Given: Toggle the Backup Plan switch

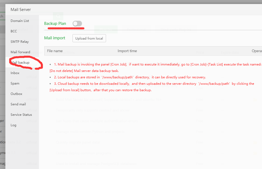Looking at the screenshot, I should (x=77, y=24).
